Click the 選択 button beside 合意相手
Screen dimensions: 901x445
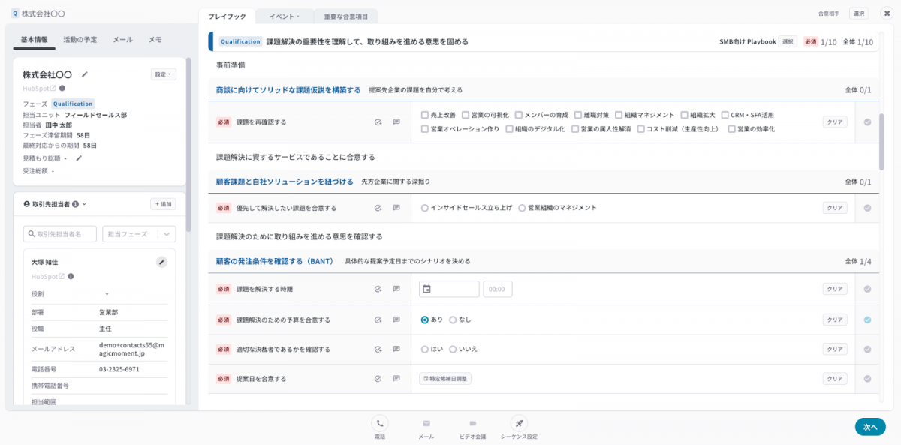click(x=859, y=14)
